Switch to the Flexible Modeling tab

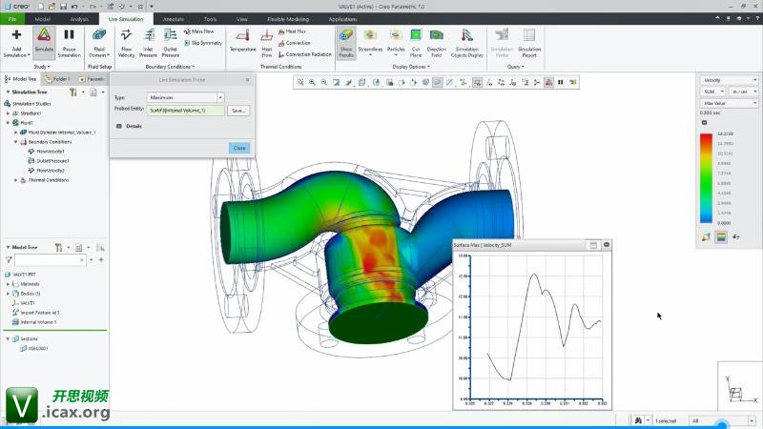coord(286,18)
